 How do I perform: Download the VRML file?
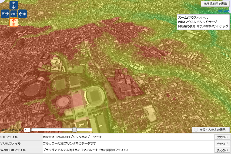tap(222, 144)
